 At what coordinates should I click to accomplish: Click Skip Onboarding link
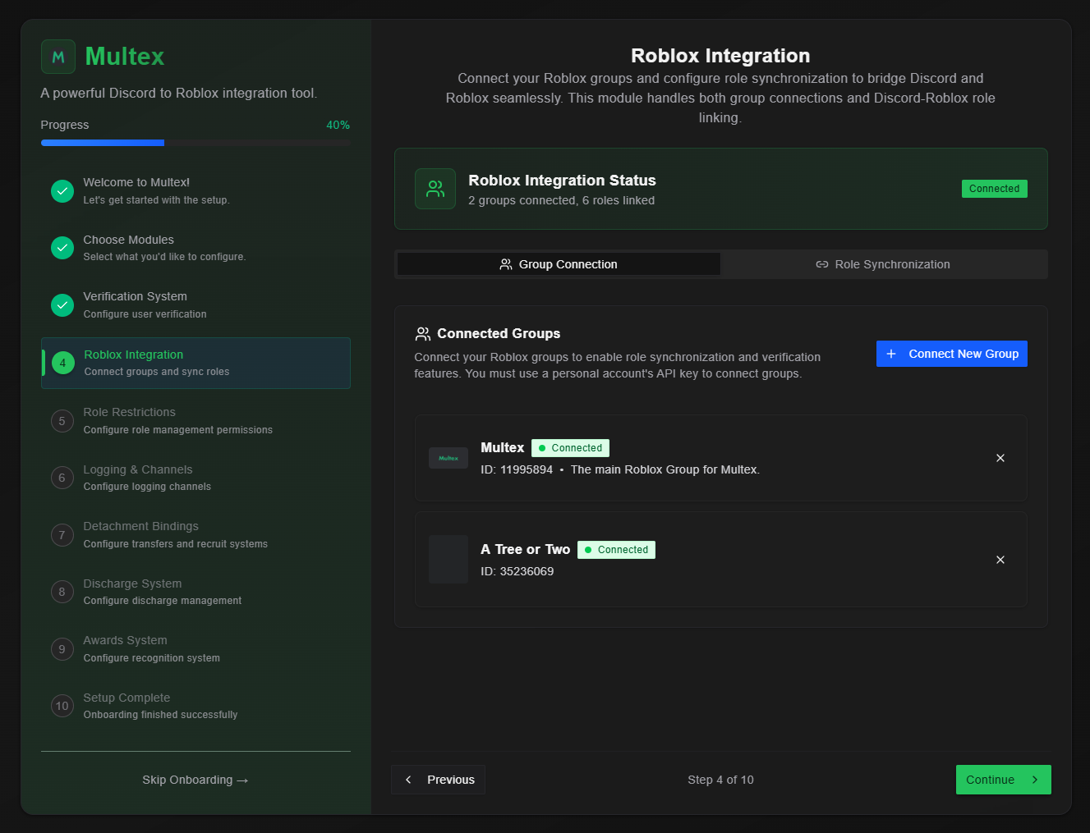(195, 780)
